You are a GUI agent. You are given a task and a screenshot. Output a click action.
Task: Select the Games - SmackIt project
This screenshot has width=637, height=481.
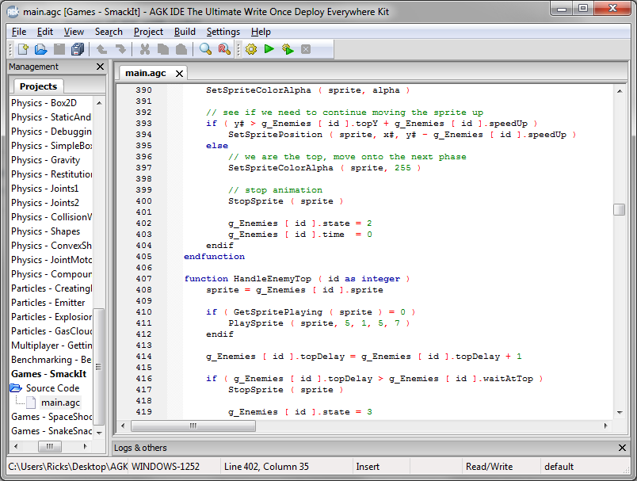click(x=49, y=374)
